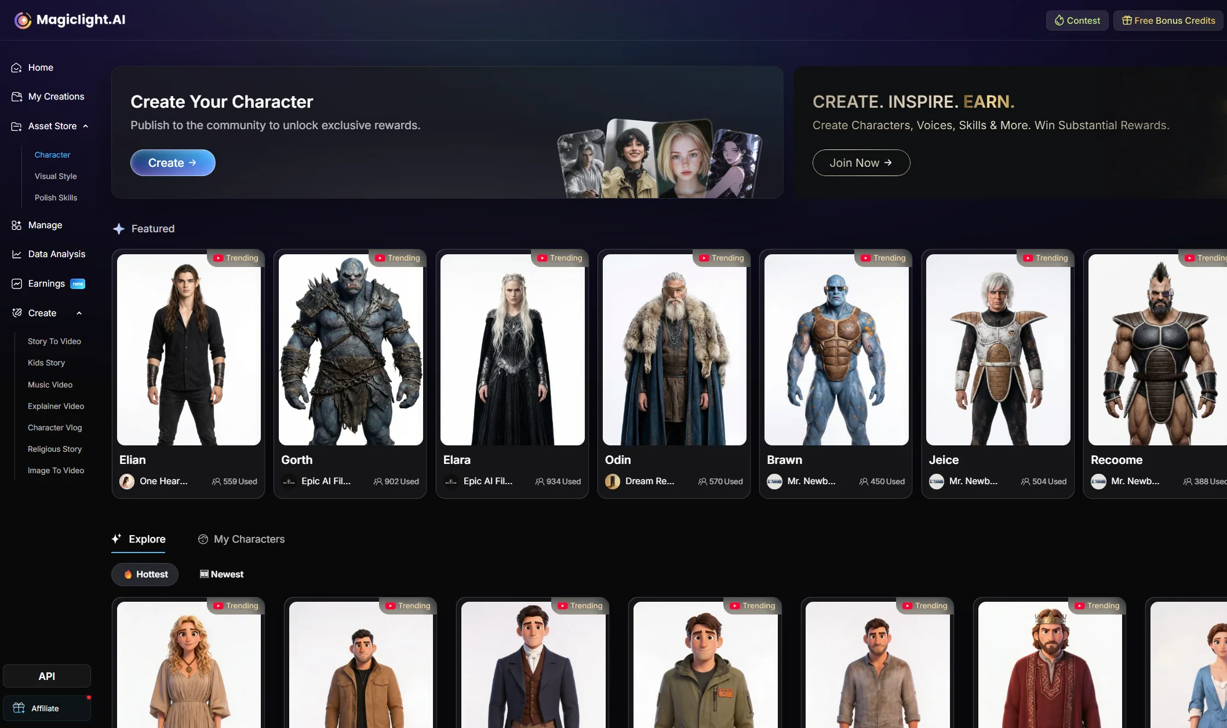Open Image To Video

click(x=56, y=471)
